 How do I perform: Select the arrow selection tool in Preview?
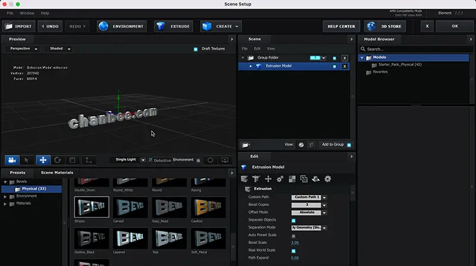click(x=27, y=160)
